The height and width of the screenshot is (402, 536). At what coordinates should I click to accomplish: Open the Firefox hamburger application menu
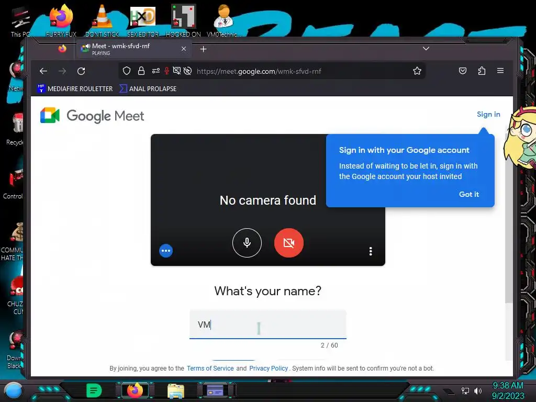500,71
